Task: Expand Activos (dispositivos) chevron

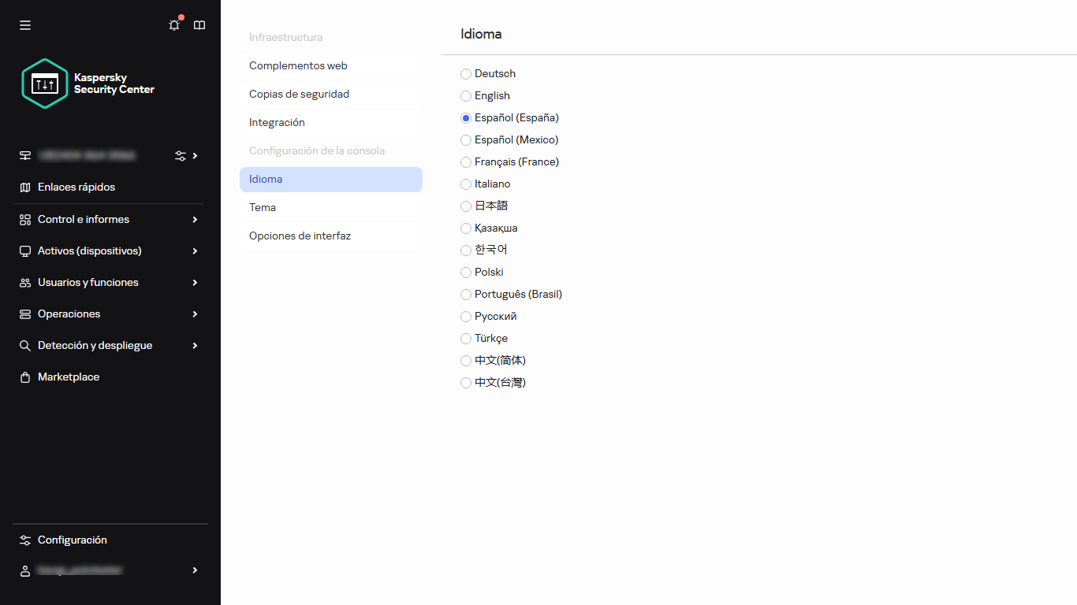Action: point(195,251)
